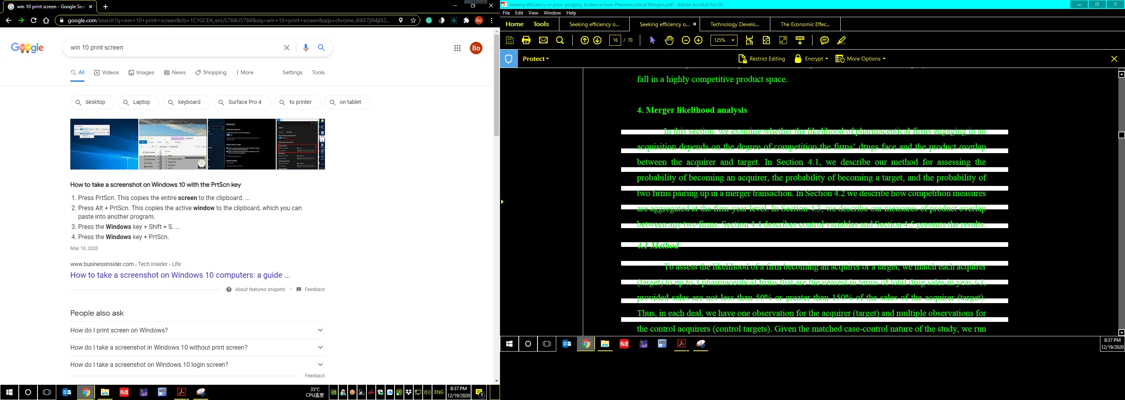Go to next page down-arrow in Acrobat
This screenshot has height=400, width=1125.
(597, 40)
